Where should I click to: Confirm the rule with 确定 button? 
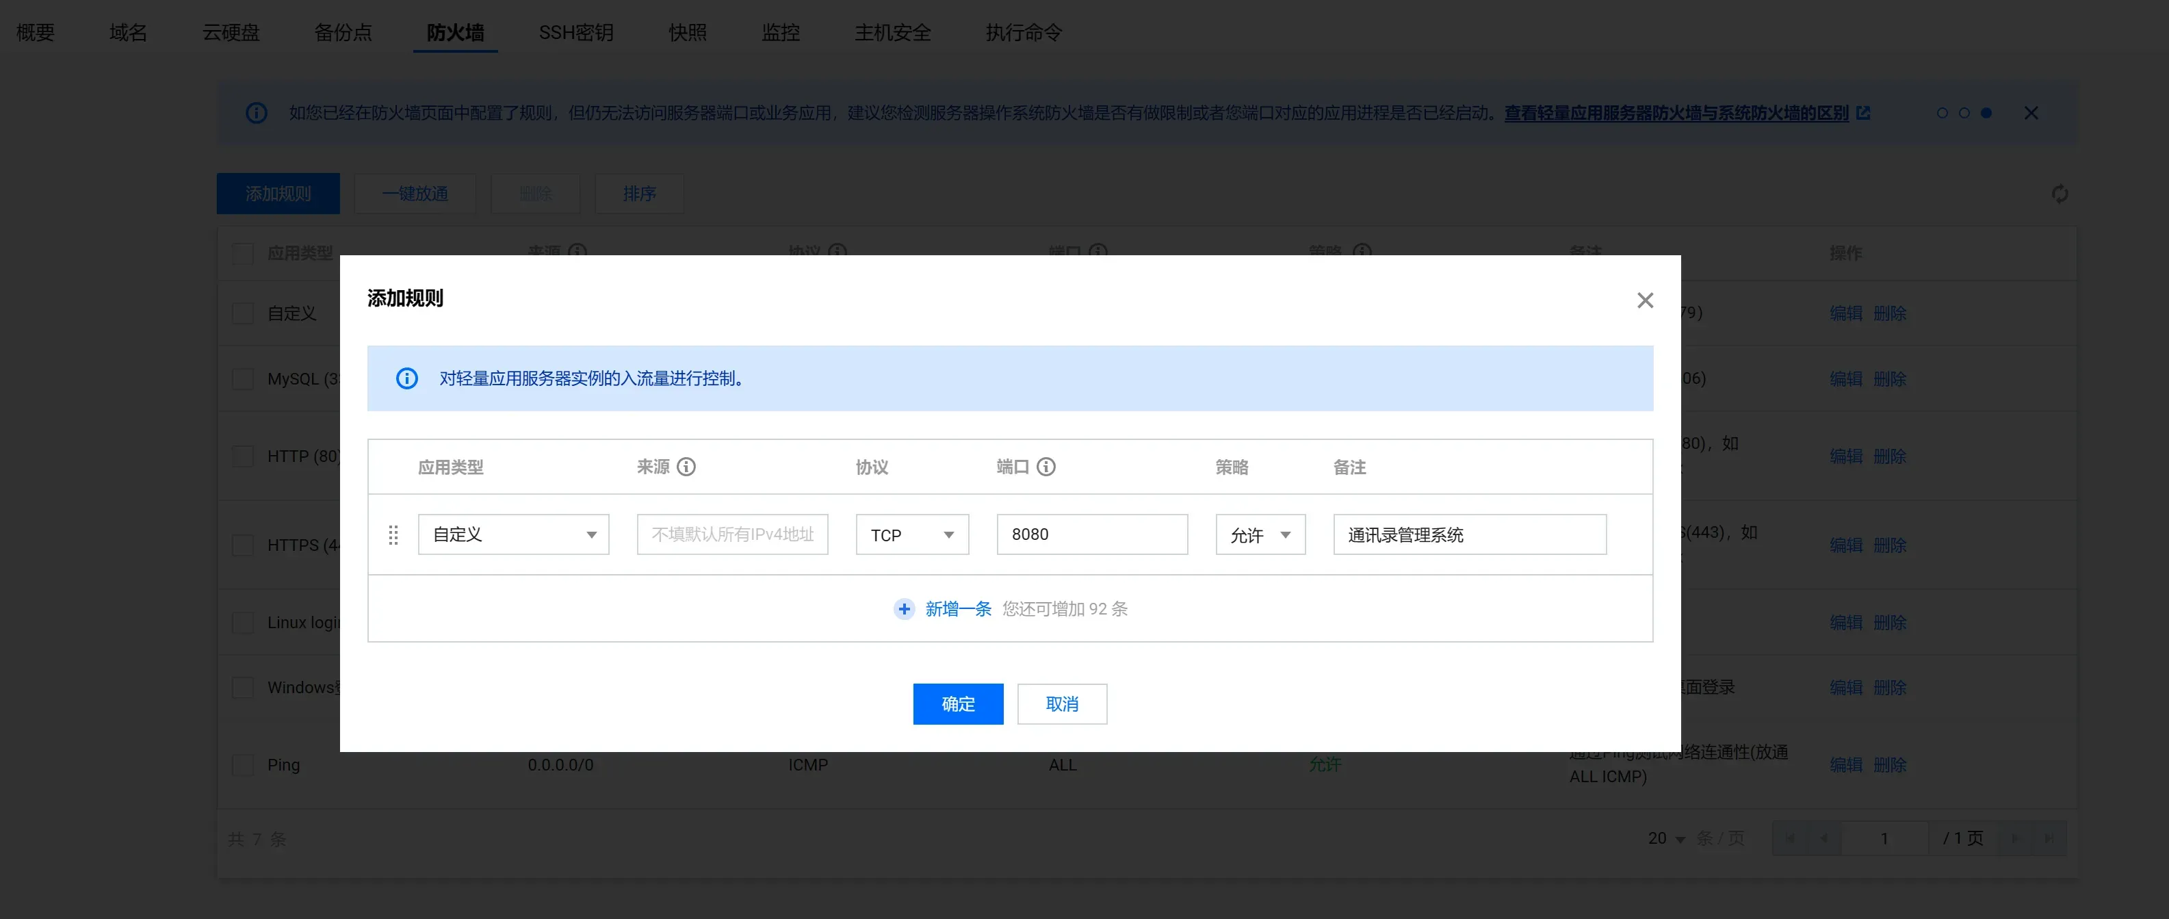coord(958,704)
